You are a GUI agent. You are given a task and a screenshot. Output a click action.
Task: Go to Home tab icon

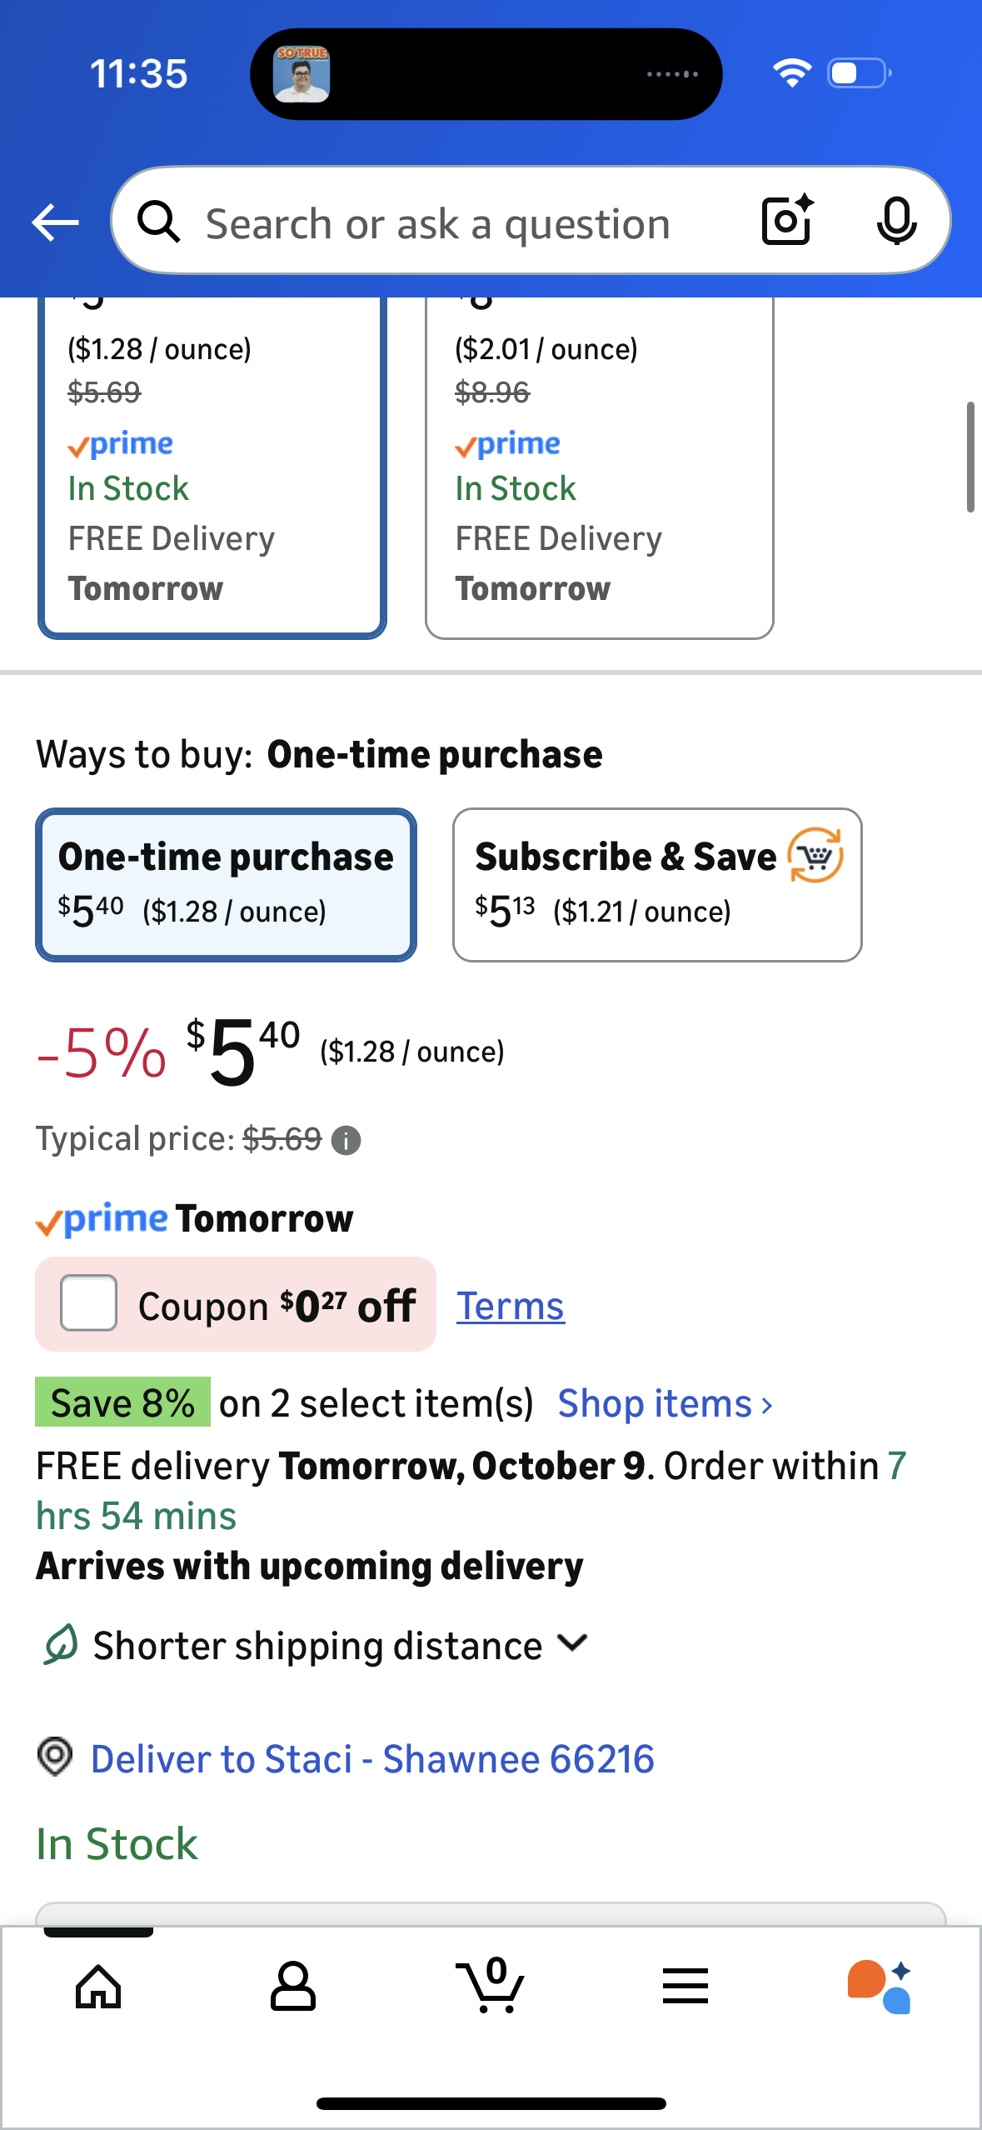coord(98,1987)
